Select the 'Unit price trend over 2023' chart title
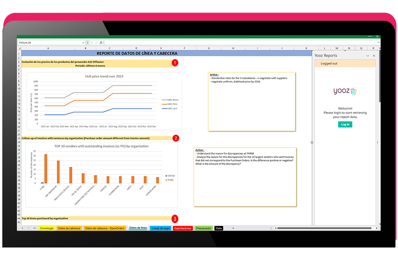 pos(104,76)
